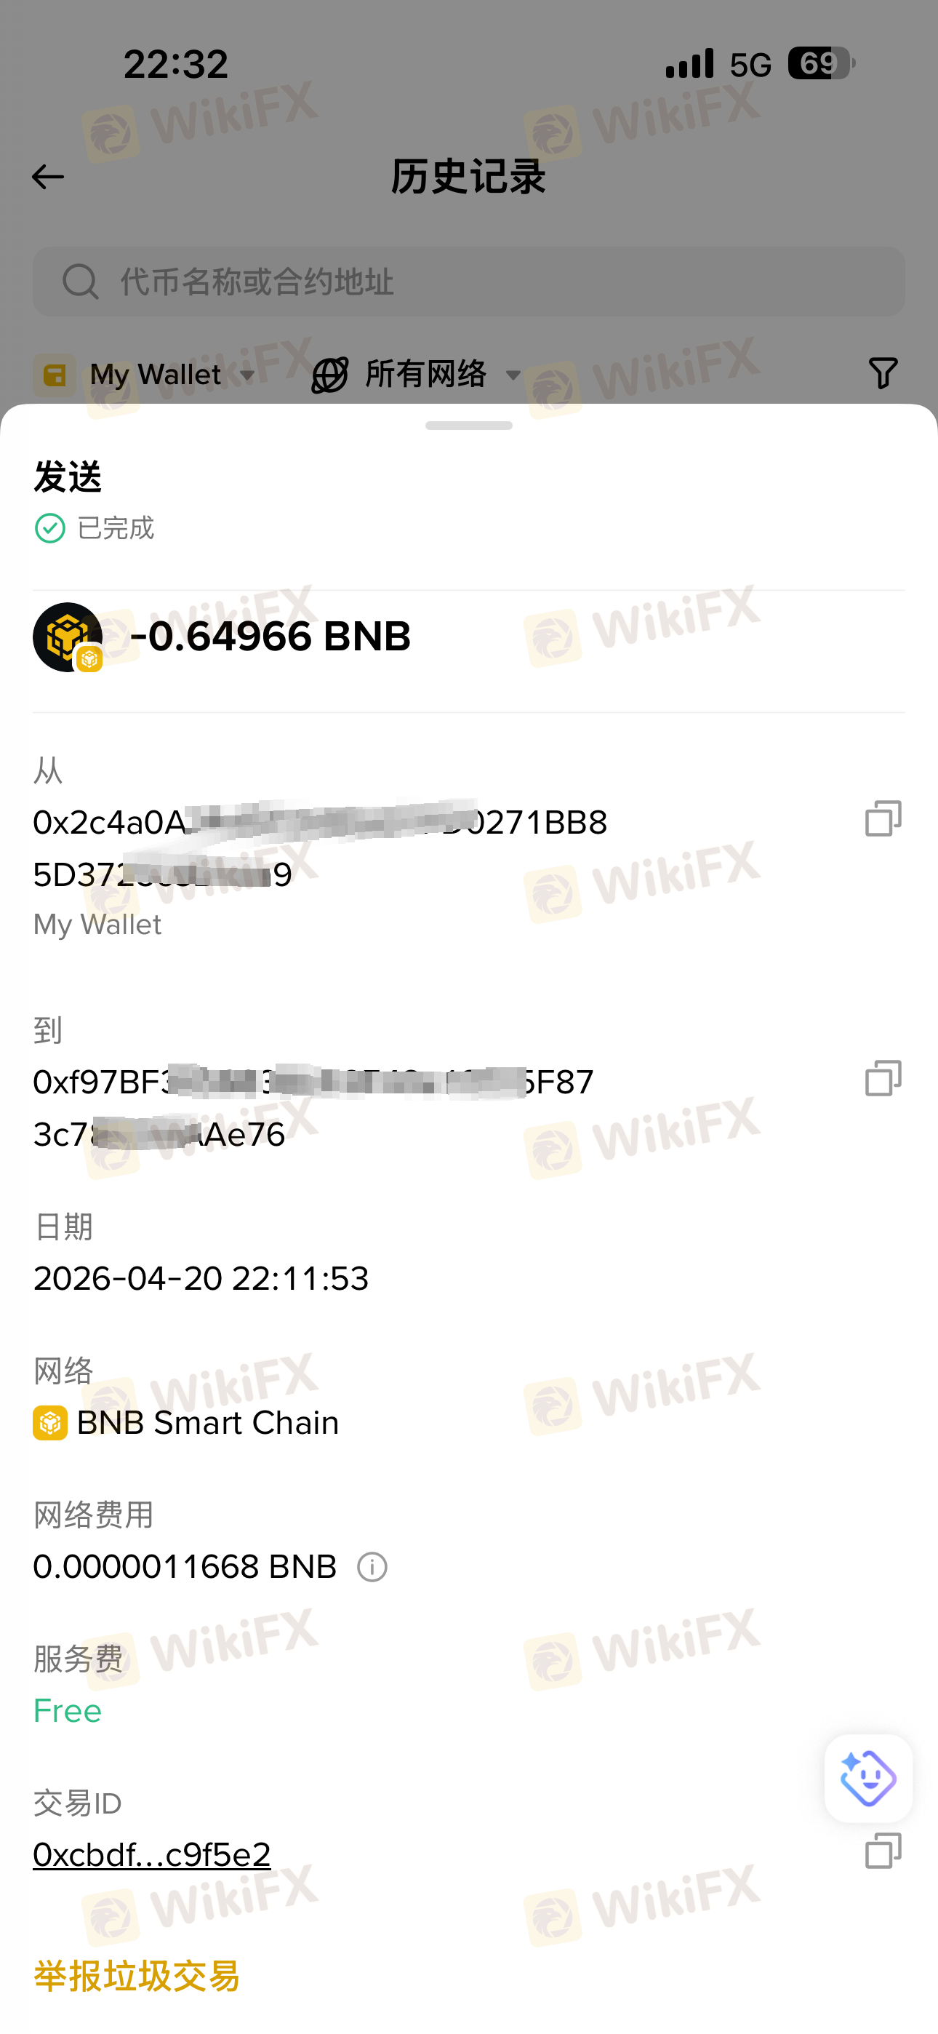Screen dimensions: 938x2034
Task: Tap the BNB coin logo
Action: [x=68, y=637]
